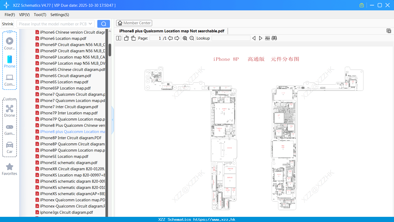
Task: Select the iPhone8 plus Qualcomm Location map tab
Action: pyautogui.click(x=172, y=31)
